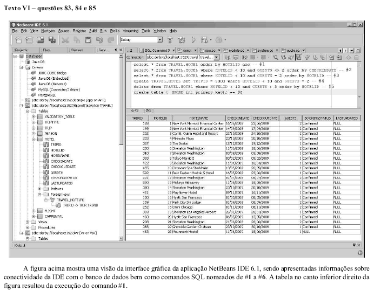The width and height of the screenshot is (374, 290).
Task: Show the open documents list arrow
Action: tap(352, 51)
